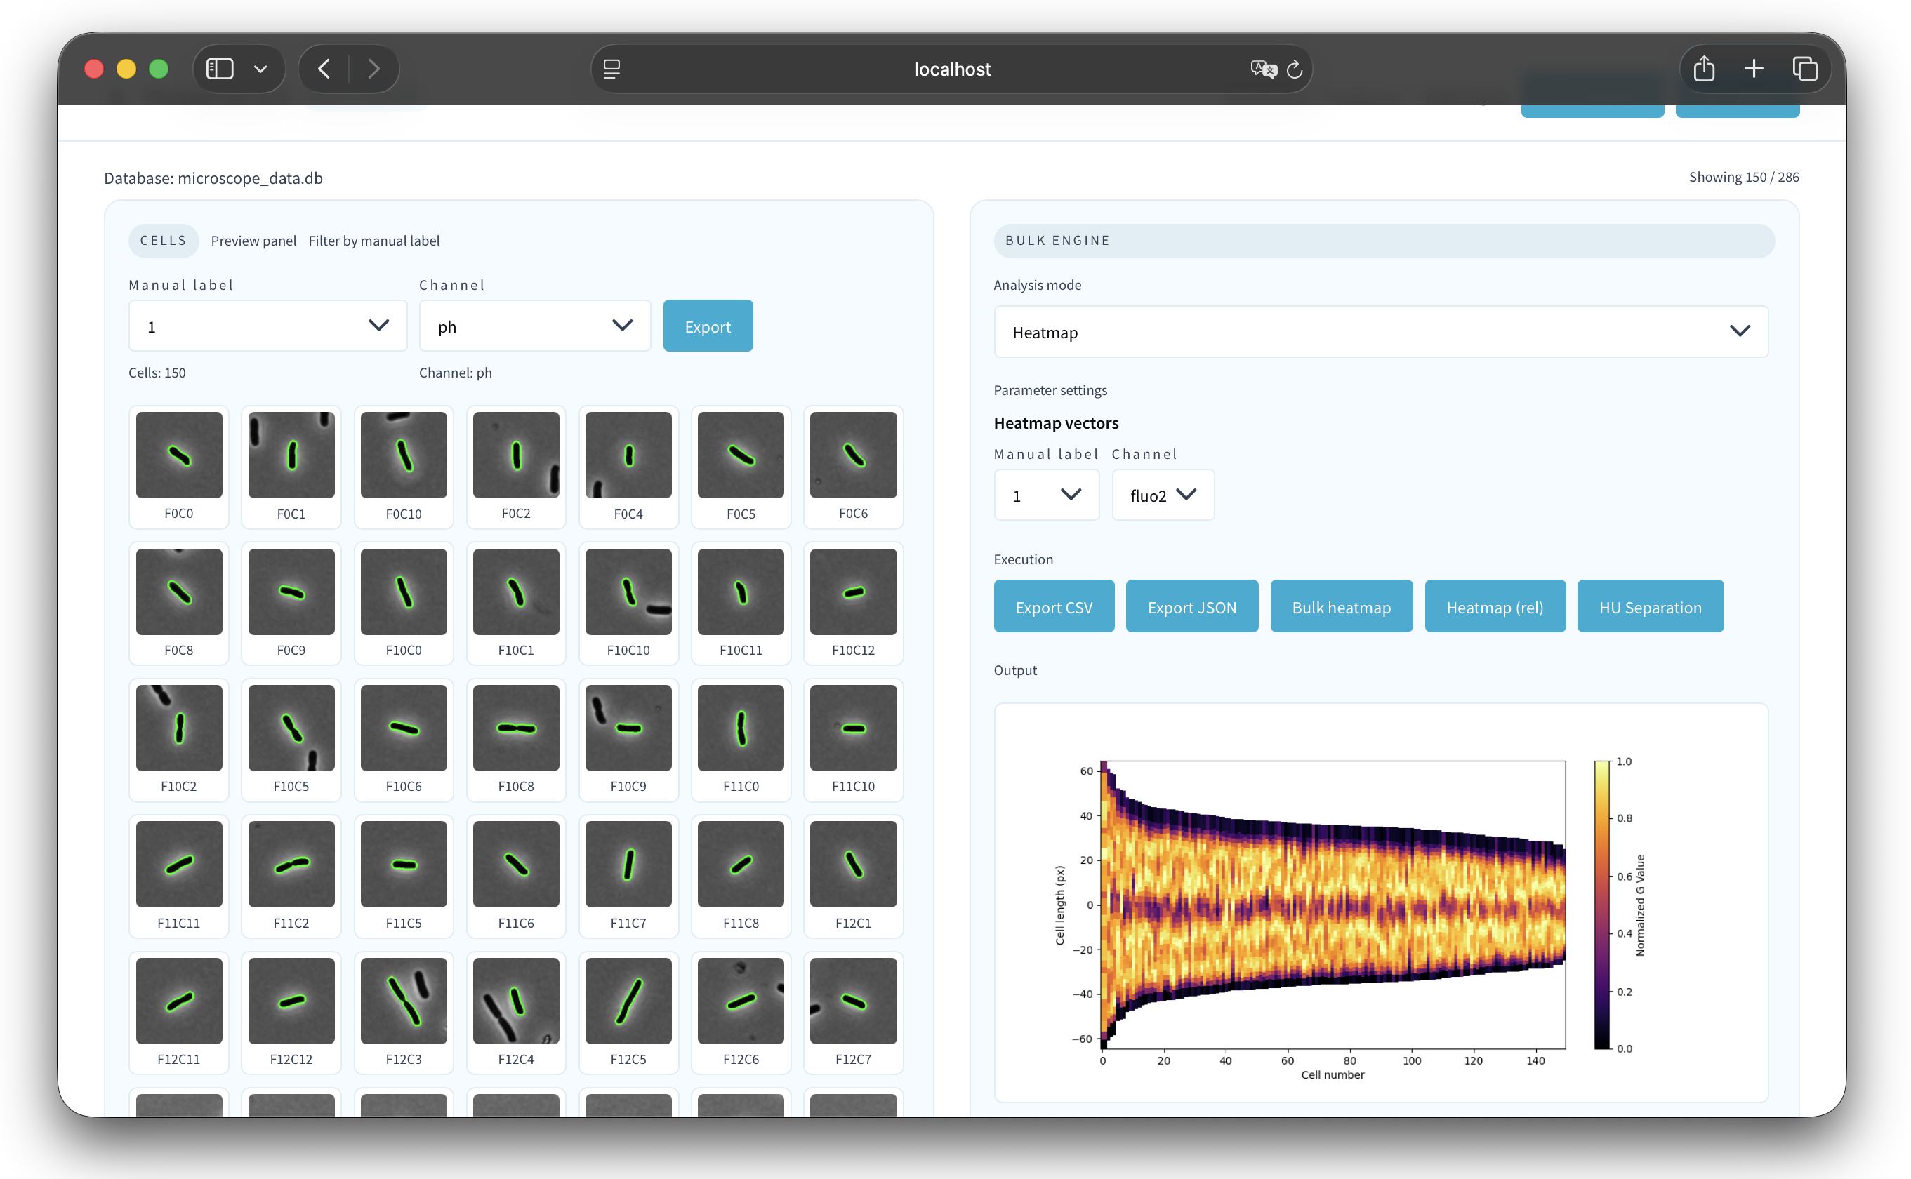1911x1179 pixels.
Task: Select cell thumbnail F10C0
Action: pyautogui.click(x=403, y=604)
